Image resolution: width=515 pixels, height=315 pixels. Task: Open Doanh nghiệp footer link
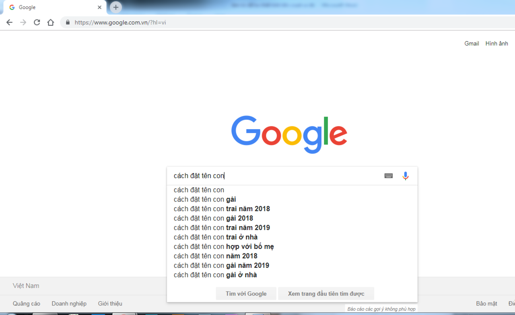(69, 304)
